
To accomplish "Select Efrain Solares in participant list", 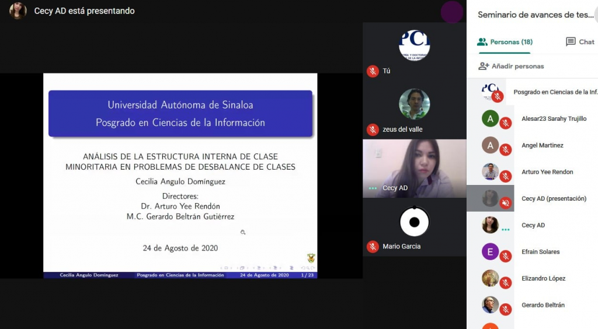I will point(533,251).
